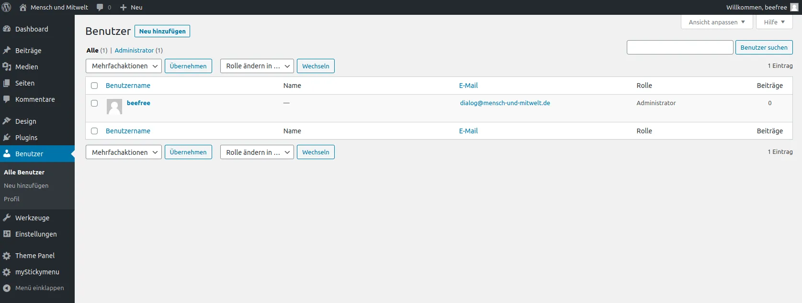The height and width of the screenshot is (303, 802).
Task: Open the Profil submenu entry
Action: (x=11, y=199)
